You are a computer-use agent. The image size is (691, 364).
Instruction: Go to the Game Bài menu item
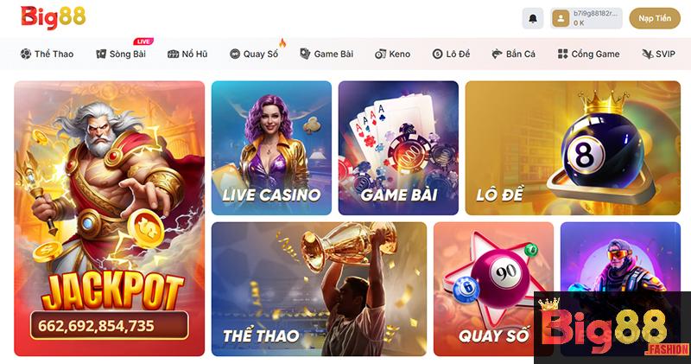[326, 54]
